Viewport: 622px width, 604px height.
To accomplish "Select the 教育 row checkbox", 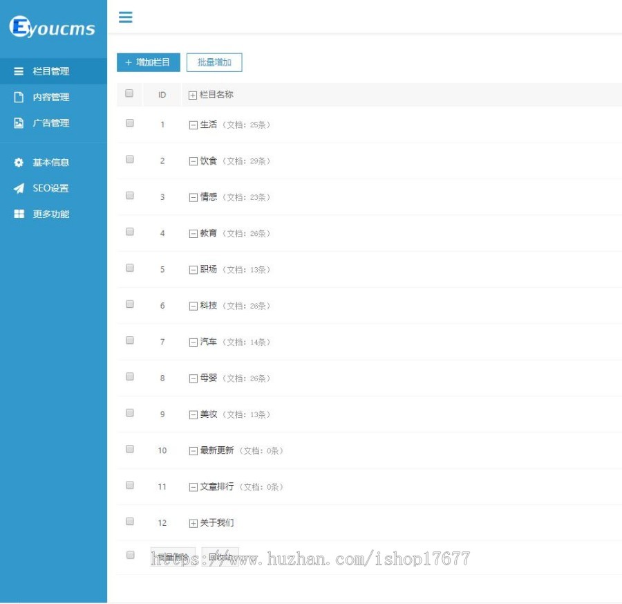I will pos(130,232).
